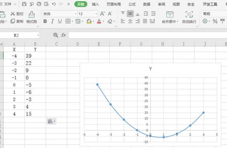227x148 pixels.
Task: Align text left
Action: (x=123, y=21)
